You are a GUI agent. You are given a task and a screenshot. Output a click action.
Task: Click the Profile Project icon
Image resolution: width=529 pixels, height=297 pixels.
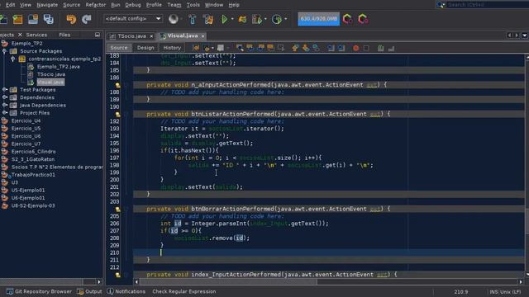pyautogui.click(x=277, y=19)
